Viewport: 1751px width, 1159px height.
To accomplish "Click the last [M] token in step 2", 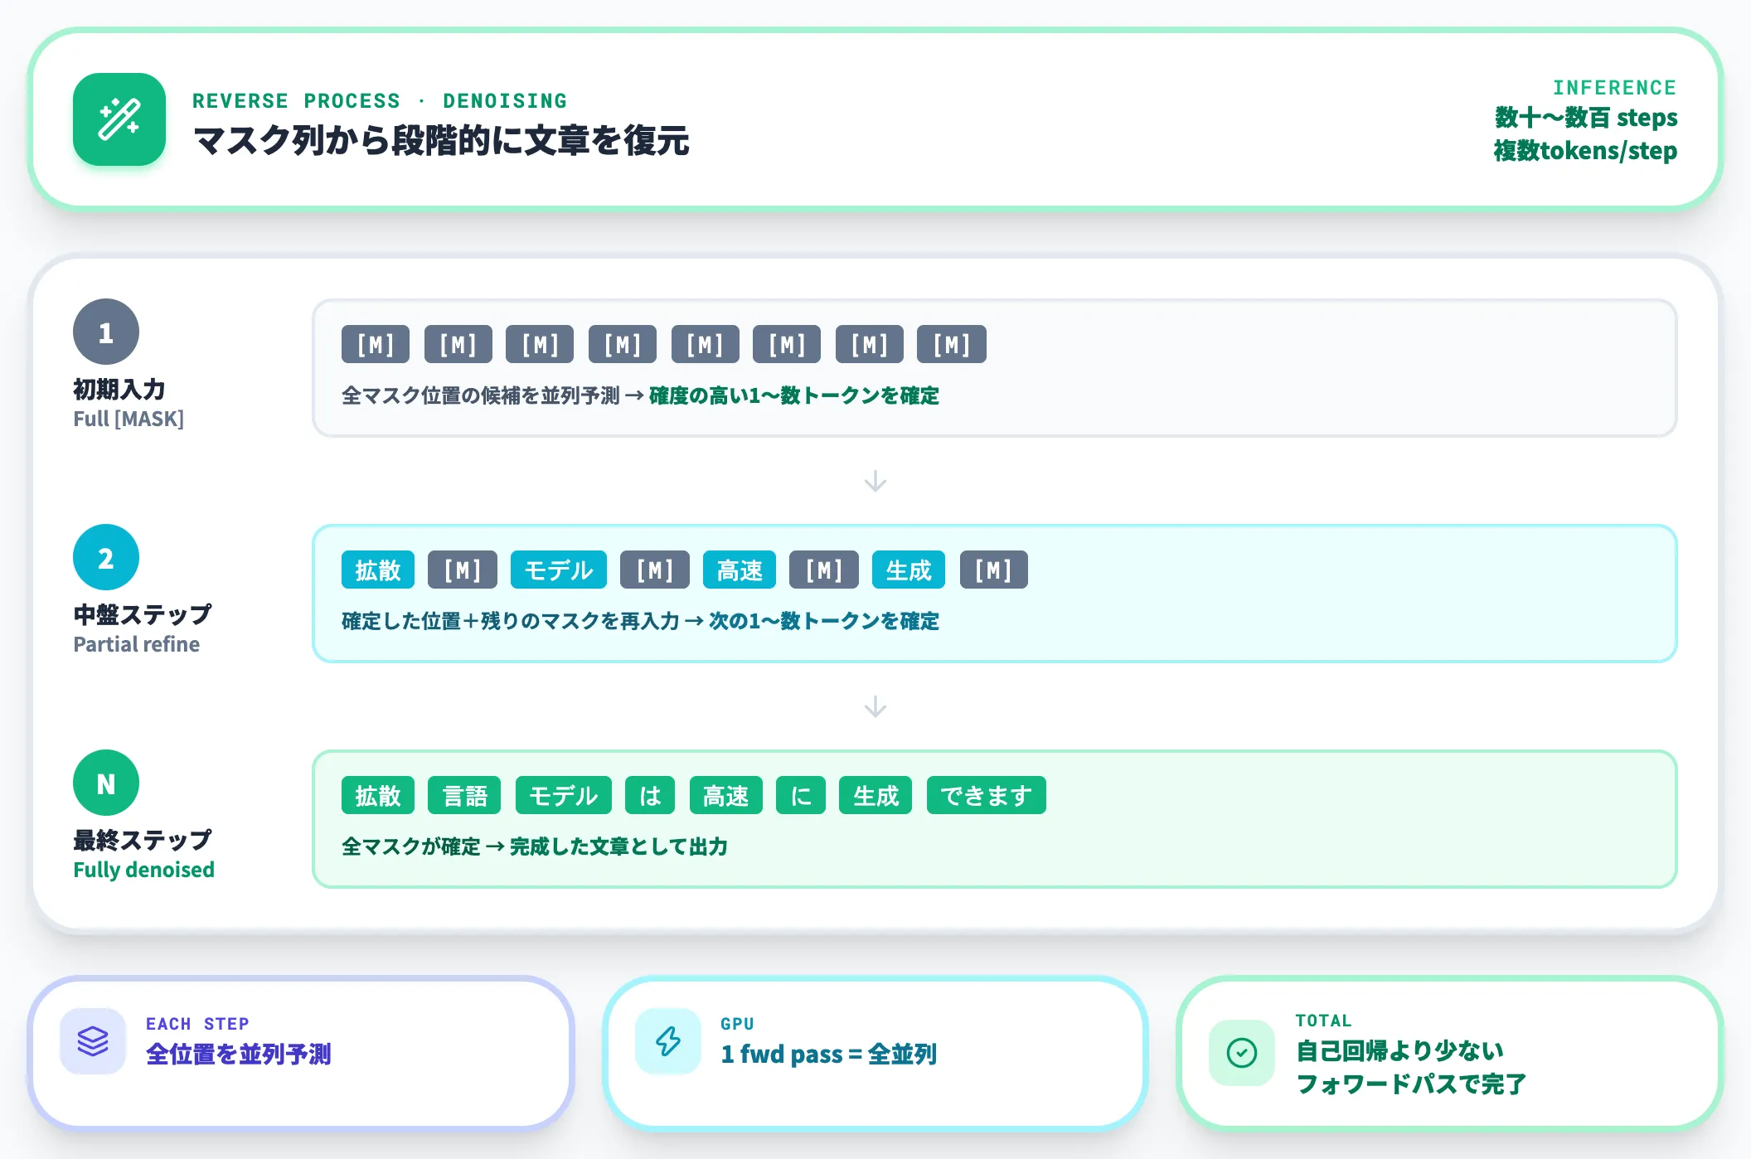I will 994,570.
